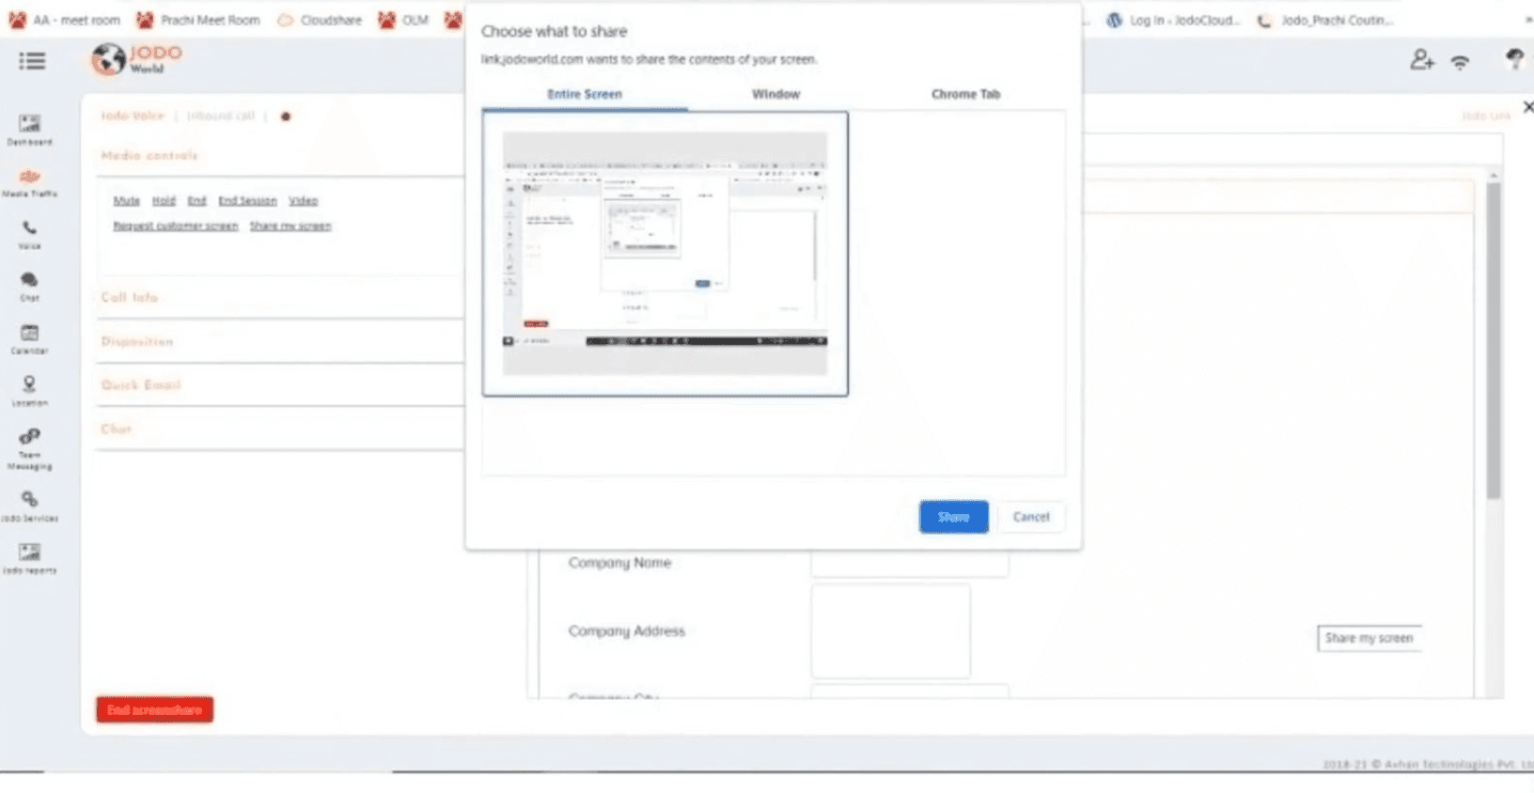Switch to the Entire Screen tab
This screenshot has width=1534, height=793.
click(585, 94)
